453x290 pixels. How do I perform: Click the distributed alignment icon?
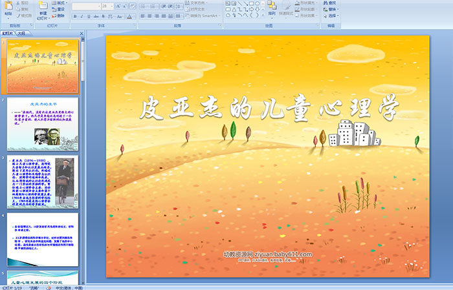170,16
